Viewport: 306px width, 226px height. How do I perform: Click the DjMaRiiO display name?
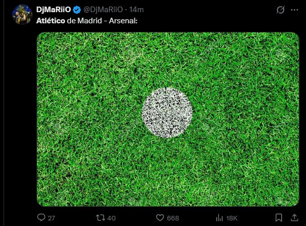click(x=53, y=10)
